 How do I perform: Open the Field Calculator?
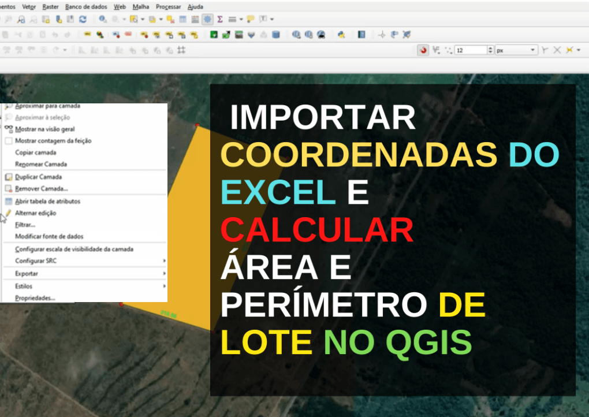[x=195, y=19]
